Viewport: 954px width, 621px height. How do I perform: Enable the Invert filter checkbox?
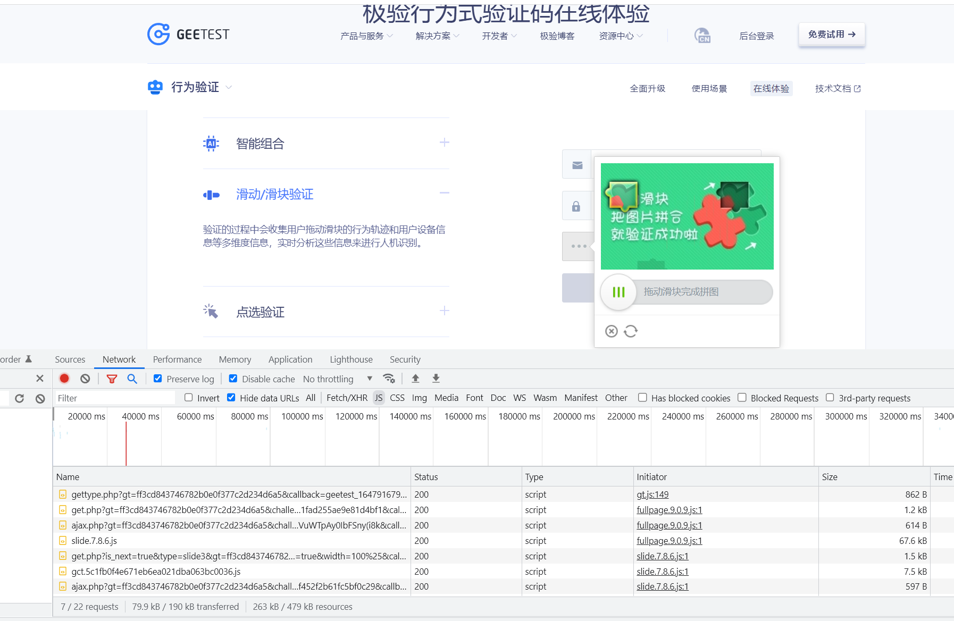188,398
